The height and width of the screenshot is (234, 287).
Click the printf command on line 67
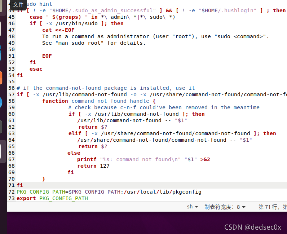coord(87,159)
